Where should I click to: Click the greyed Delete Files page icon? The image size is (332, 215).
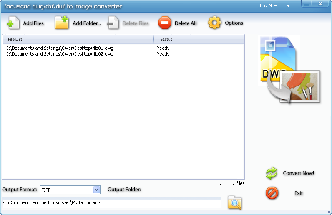(x=113, y=23)
